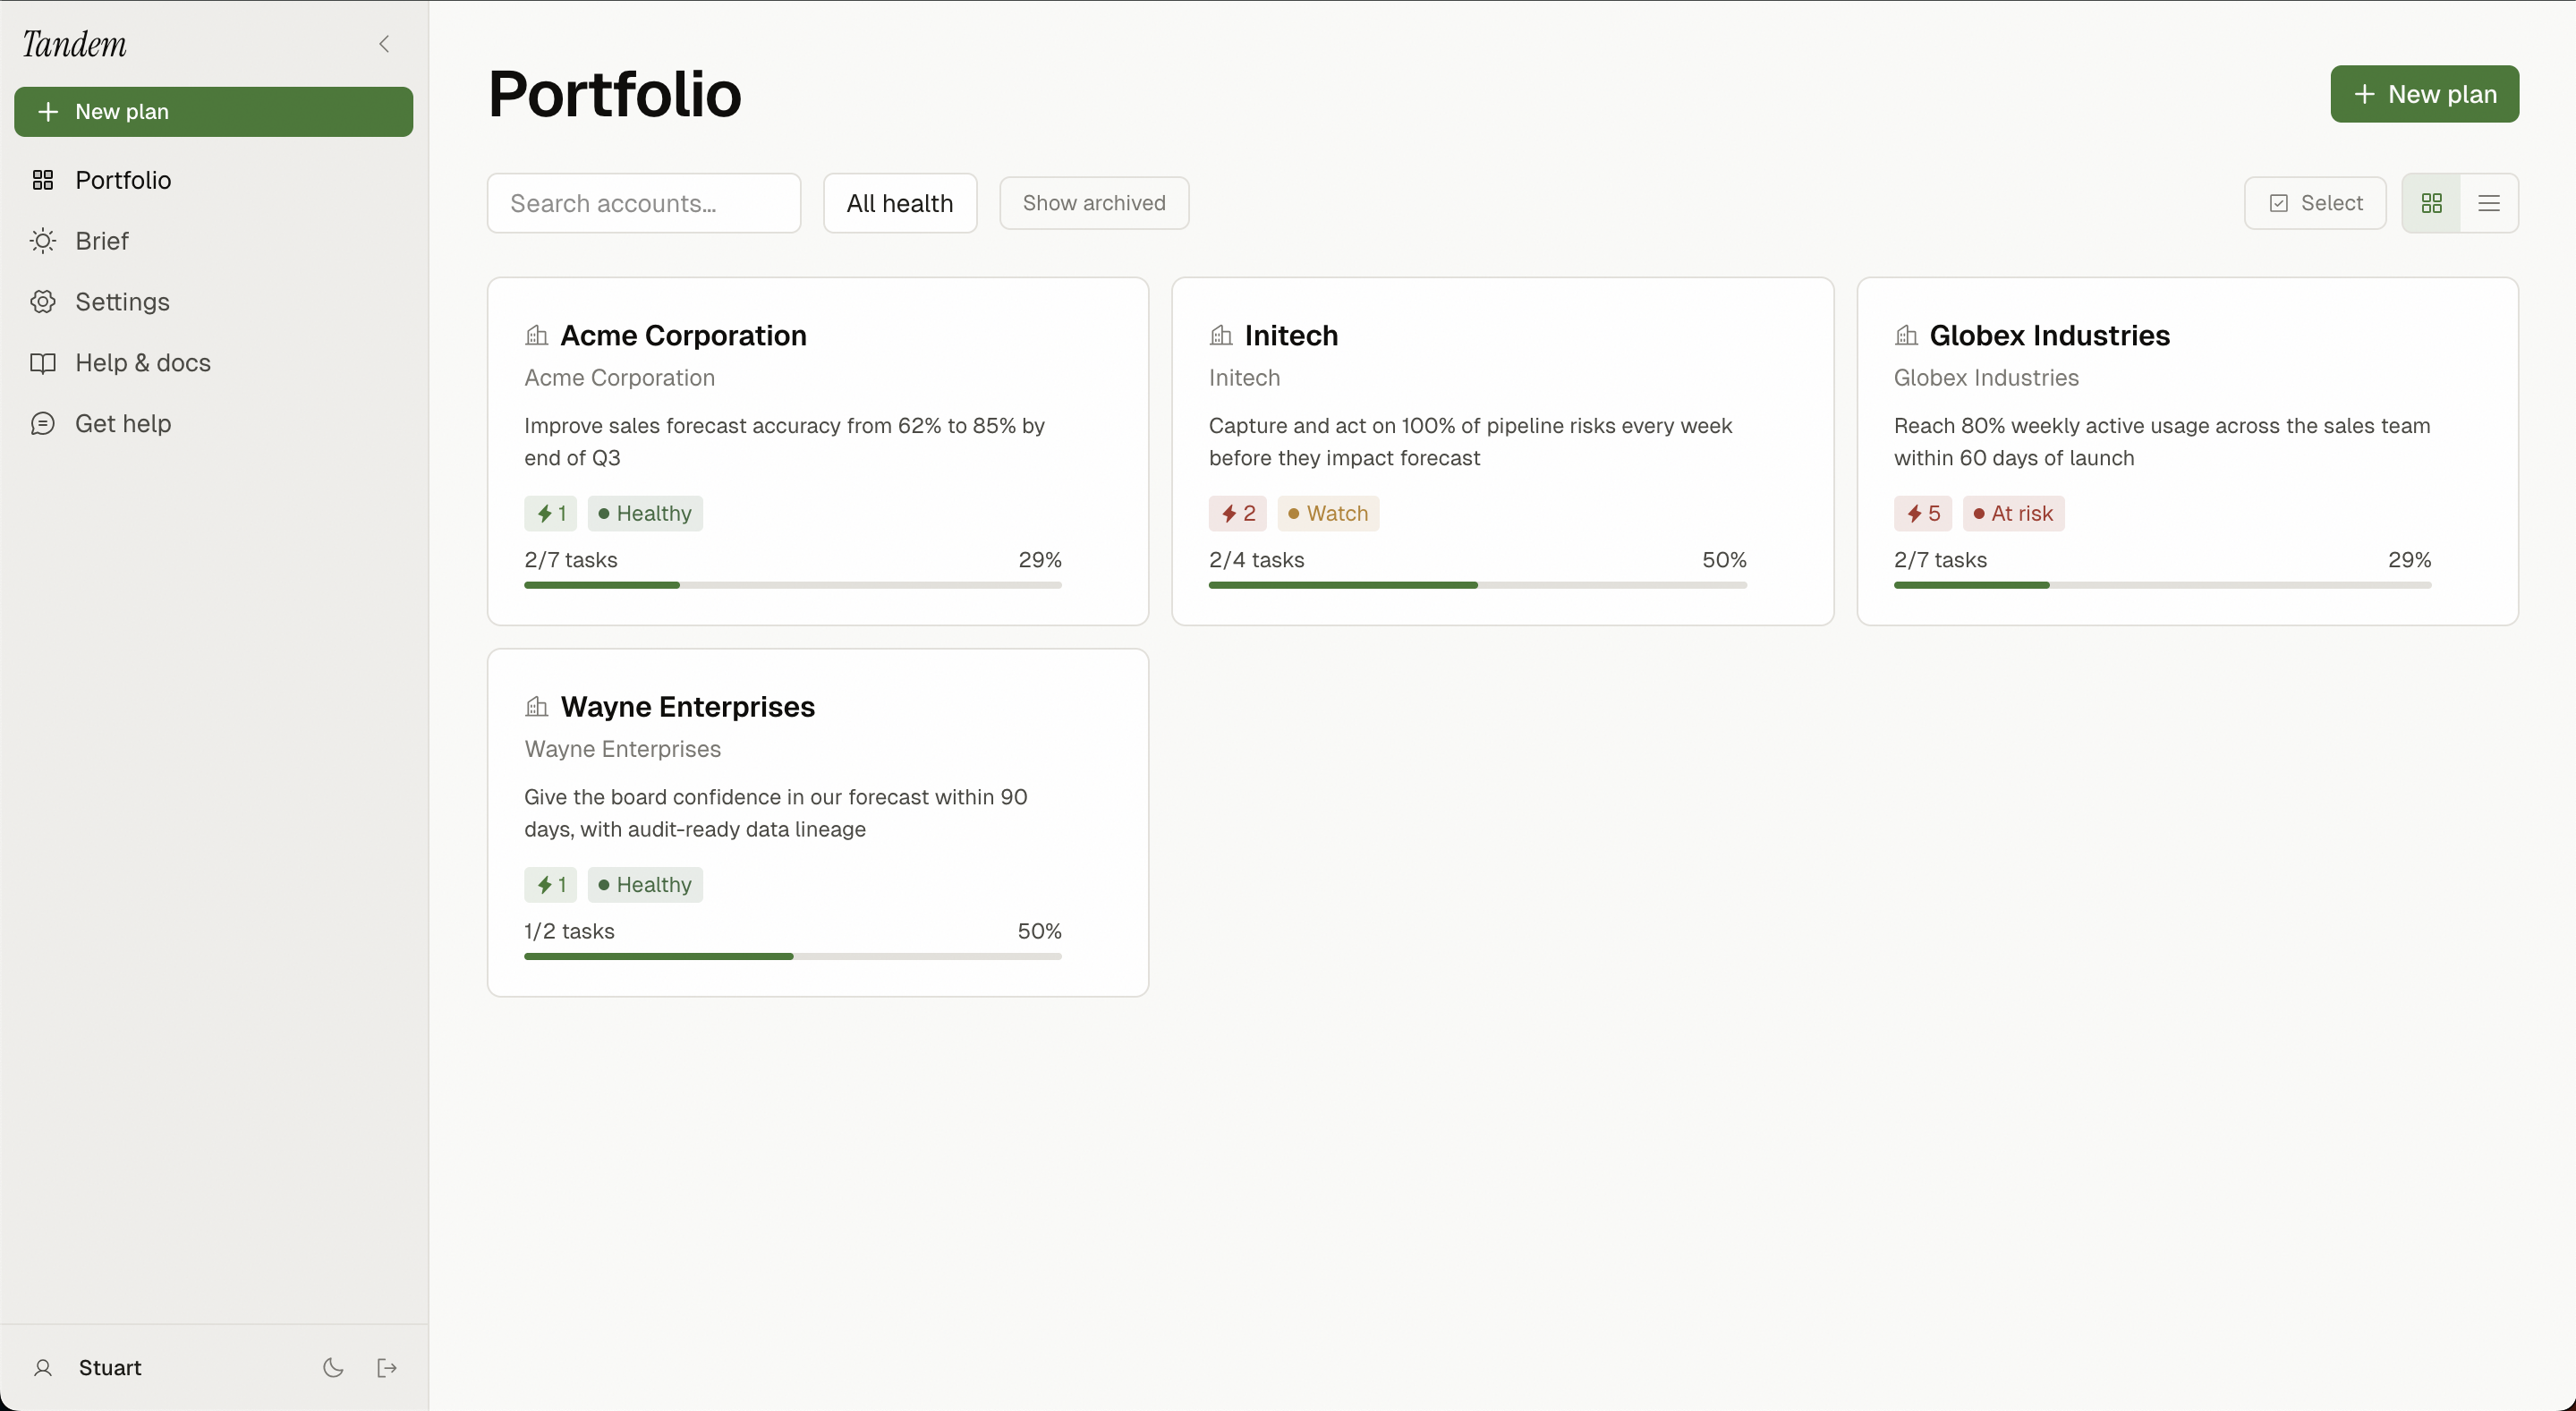Click the Stuart user name
Image resolution: width=2576 pixels, height=1411 pixels.
(x=110, y=1367)
